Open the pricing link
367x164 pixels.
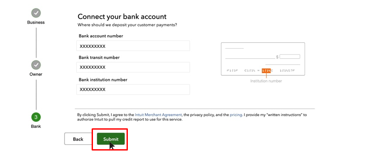pyautogui.click(x=236, y=115)
